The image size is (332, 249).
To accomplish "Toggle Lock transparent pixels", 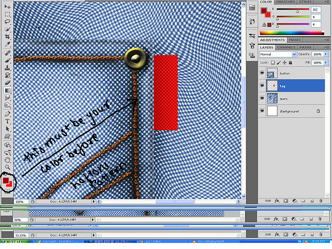I will point(273,62).
